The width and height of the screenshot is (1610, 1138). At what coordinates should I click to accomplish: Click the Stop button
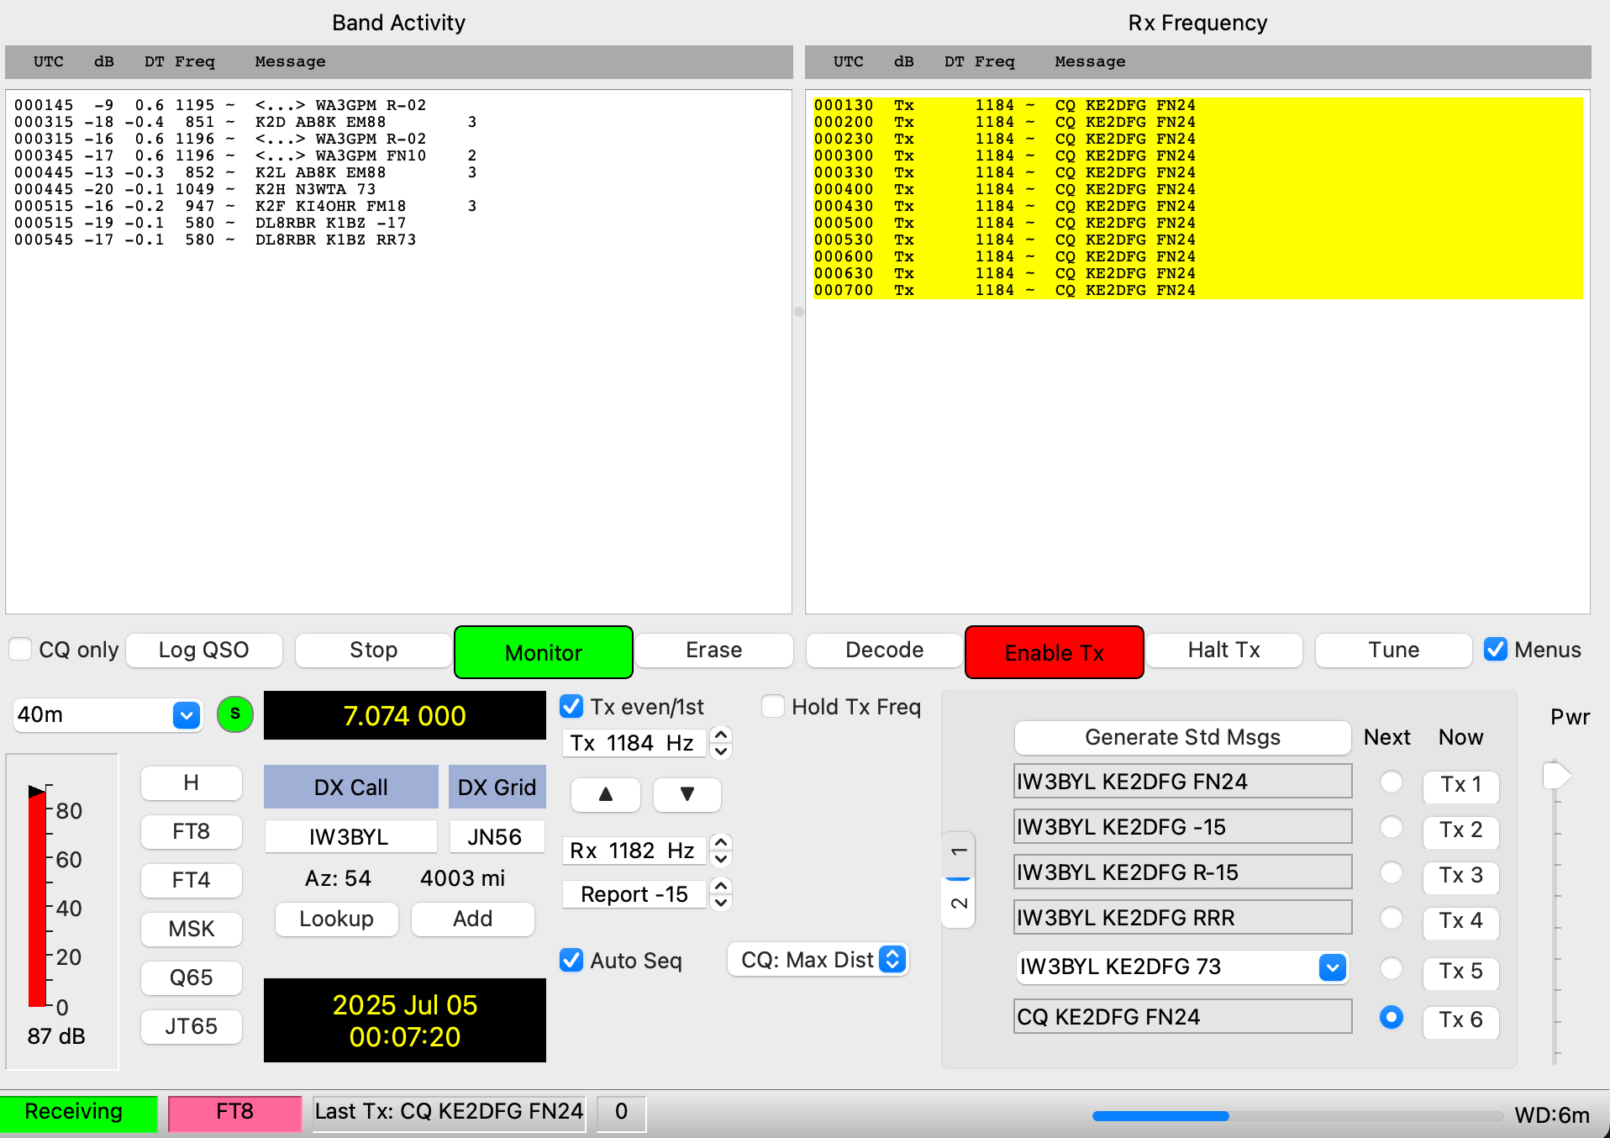373,650
